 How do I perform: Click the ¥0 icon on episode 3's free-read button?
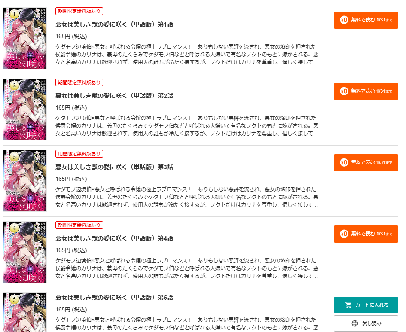[344, 162]
